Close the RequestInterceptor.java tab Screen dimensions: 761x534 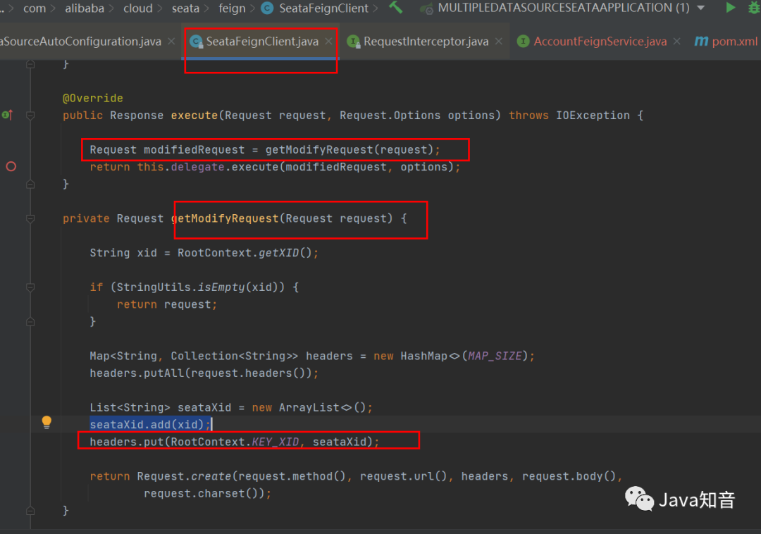pos(498,42)
